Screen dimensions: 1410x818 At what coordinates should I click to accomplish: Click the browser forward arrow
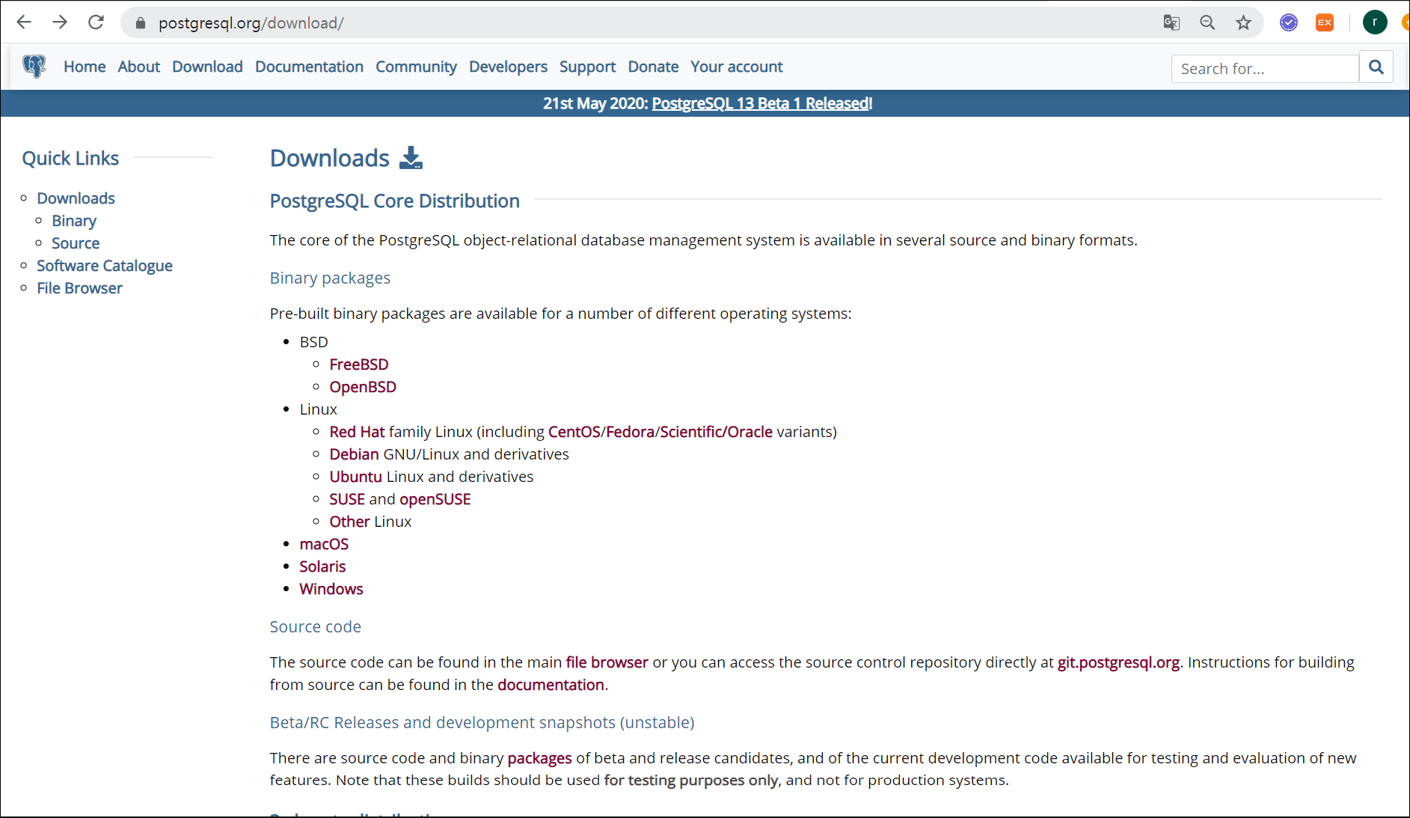(60, 22)
